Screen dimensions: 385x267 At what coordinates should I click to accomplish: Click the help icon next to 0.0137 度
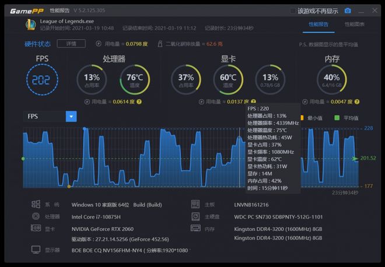pyautogui.click(x=253, y=101)
